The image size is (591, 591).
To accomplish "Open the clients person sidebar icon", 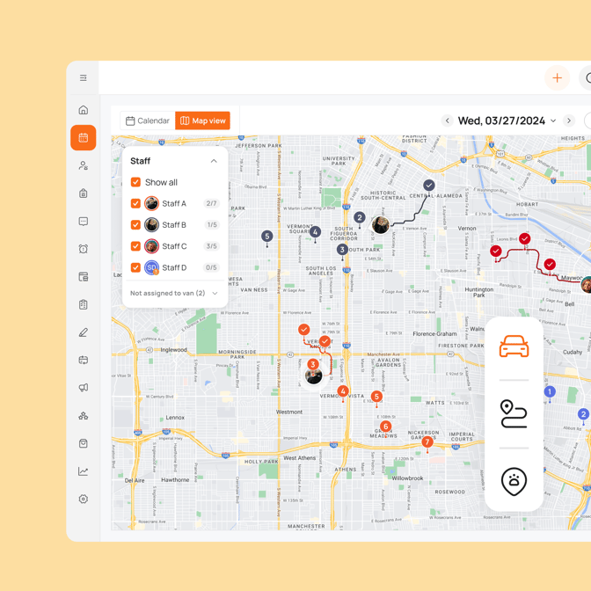I will tap(84, 165).
